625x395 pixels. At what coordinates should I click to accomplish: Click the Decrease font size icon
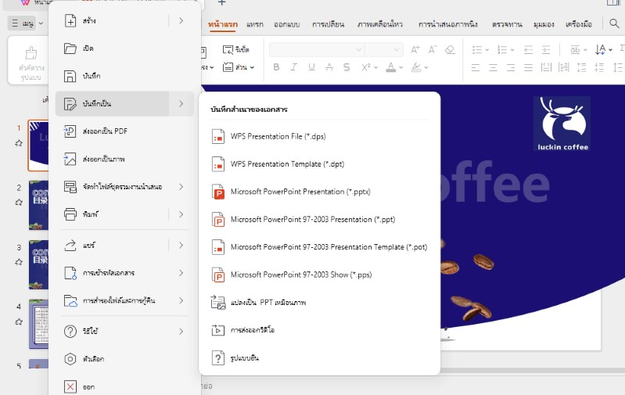[x=433, y=50]
